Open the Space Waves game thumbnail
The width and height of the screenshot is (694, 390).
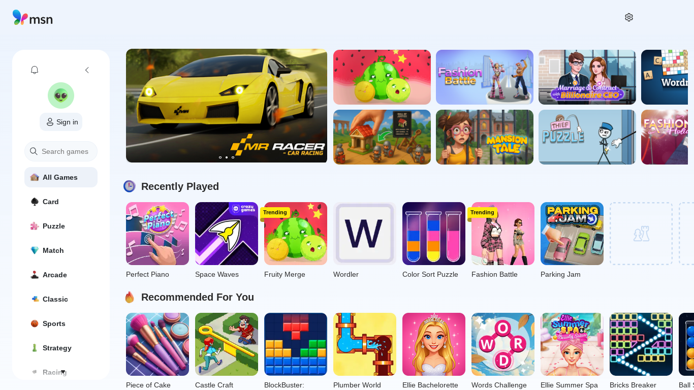coord(227,234)
